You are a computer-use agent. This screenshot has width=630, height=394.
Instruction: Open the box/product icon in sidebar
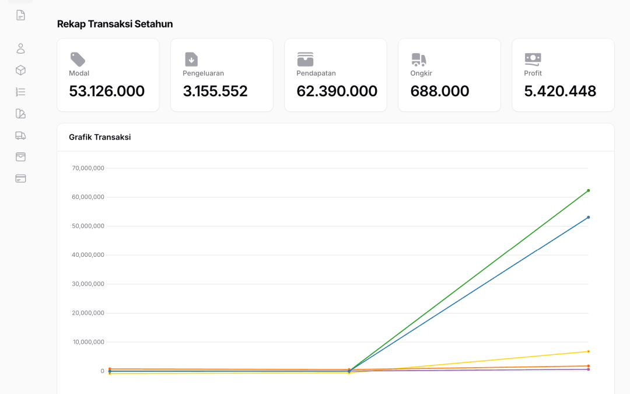click(20, 70)
